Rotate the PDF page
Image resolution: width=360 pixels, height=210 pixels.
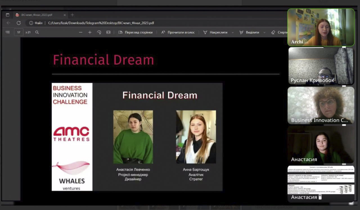(99, 32)
